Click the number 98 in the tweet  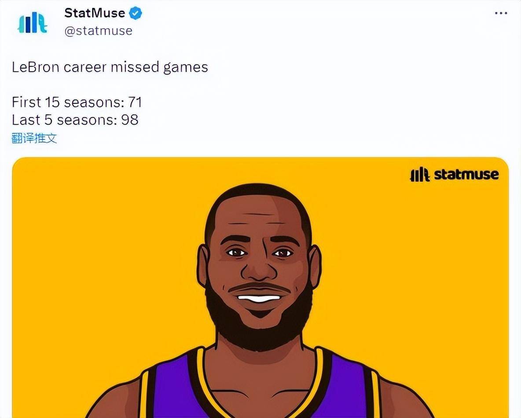(129, 120)
